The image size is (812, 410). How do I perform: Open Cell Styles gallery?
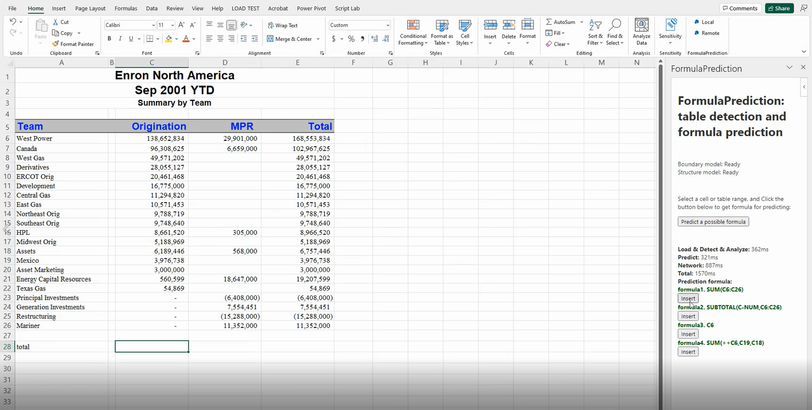tap(465, 33)
